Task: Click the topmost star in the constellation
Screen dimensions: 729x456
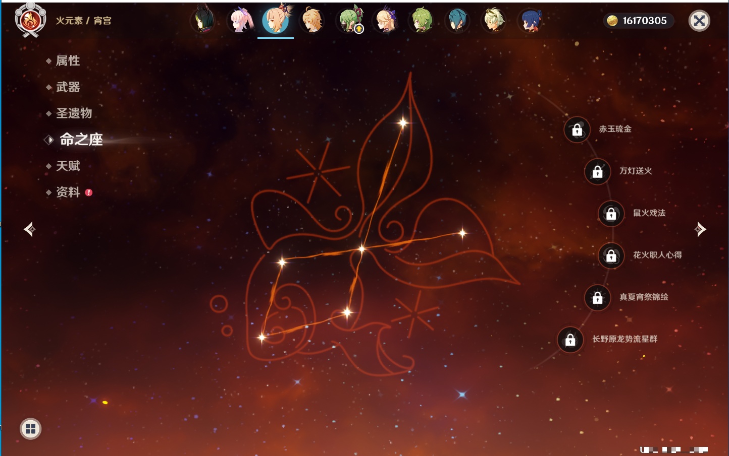Action: pos(403,122)
